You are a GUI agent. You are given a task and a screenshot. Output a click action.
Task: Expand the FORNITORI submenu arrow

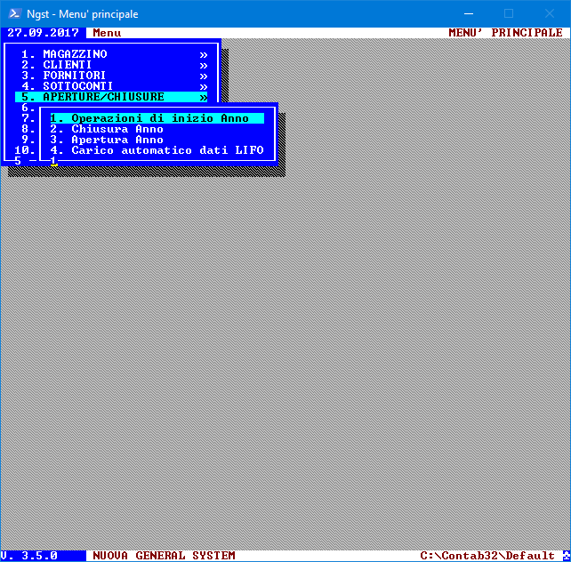[x=204, y=76]
